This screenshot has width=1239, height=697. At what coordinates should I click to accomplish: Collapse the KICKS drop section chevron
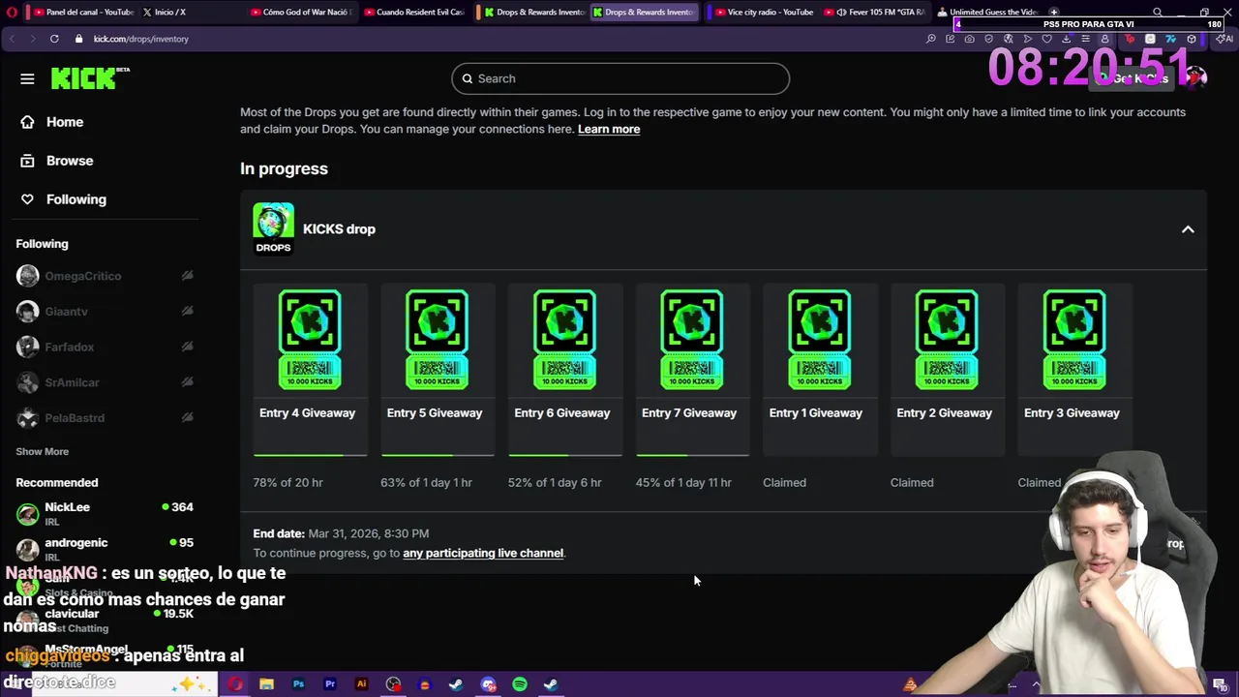click(1188, 229)
